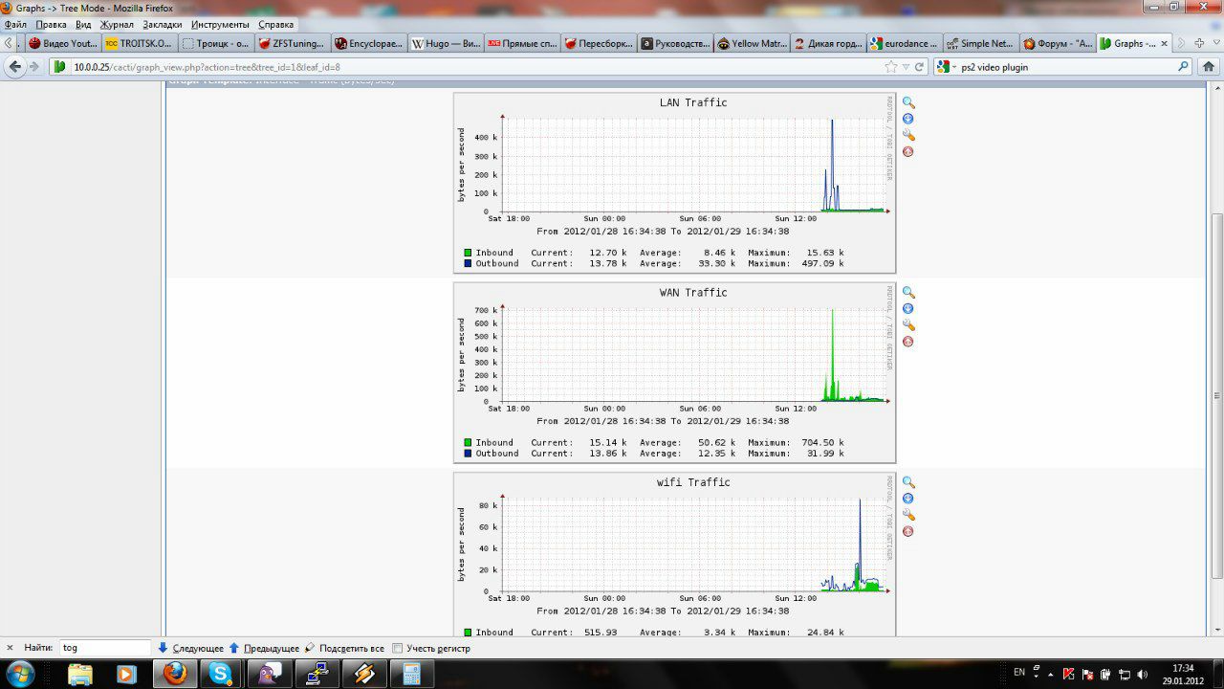Click the wifi Traffic graph image

pyautogui.click(x=675, y=554)
